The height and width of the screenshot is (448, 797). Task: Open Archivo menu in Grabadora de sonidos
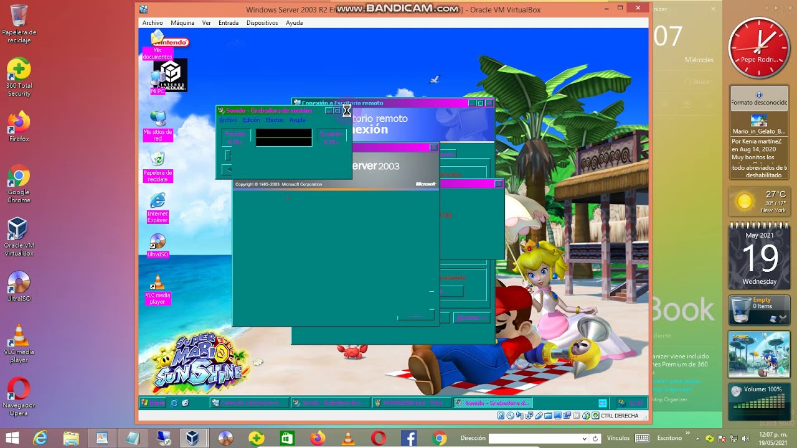[x=229, y=120]
